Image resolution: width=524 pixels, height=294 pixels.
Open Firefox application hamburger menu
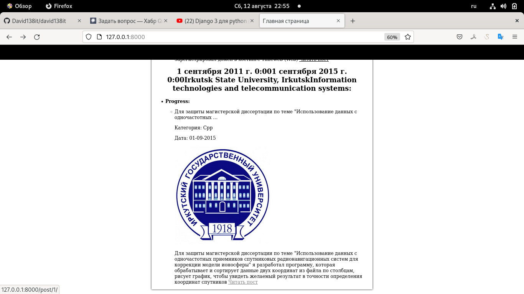point(515,37)
